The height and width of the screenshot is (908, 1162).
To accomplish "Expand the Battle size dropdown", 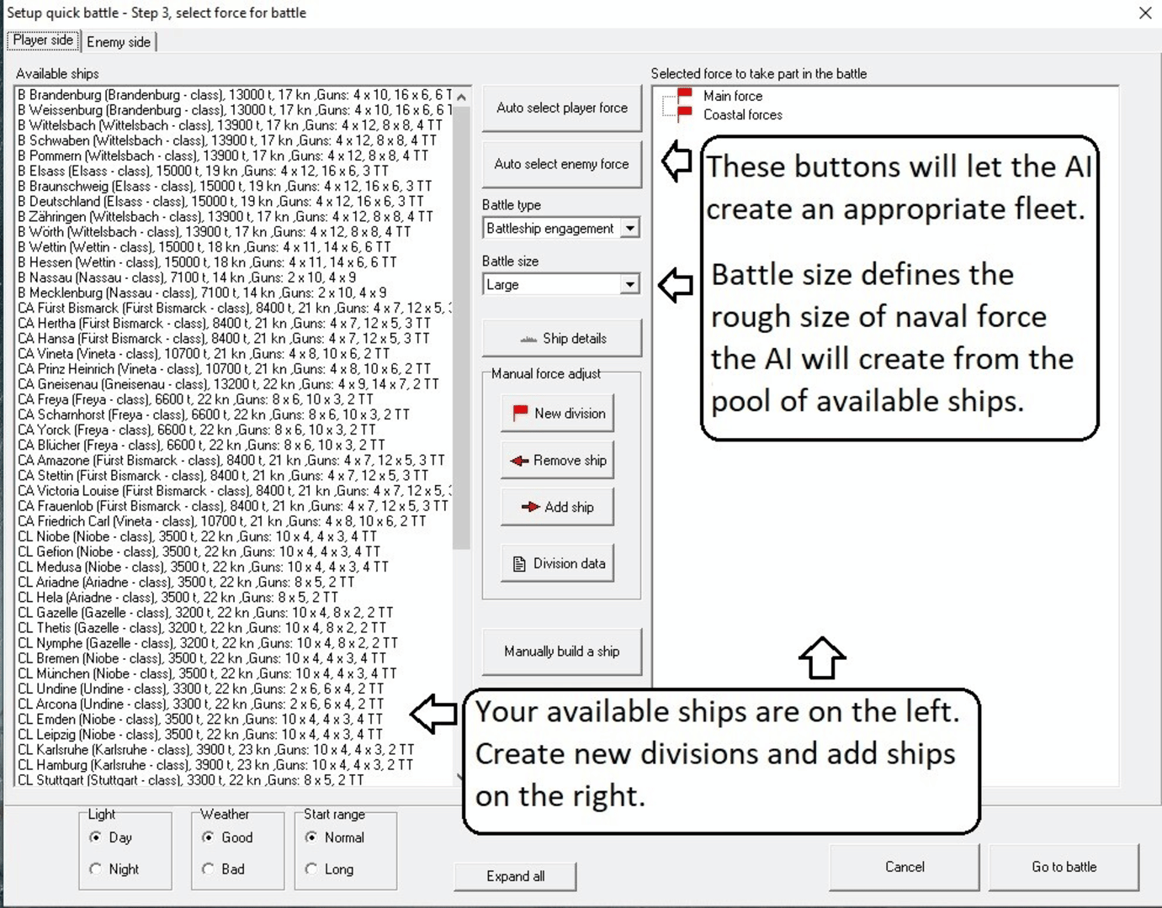I will tap(629, 285).
